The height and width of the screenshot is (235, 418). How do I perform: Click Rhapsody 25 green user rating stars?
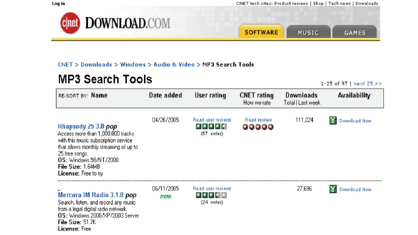click(211, 127)
